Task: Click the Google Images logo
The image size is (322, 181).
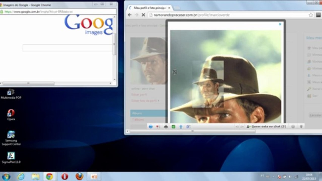Action: [89, 24]
